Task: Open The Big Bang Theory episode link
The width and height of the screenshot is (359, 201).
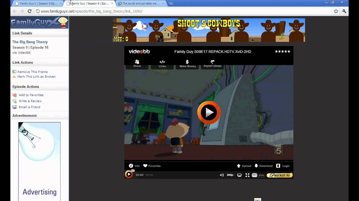Action: [x=30, y=42]
